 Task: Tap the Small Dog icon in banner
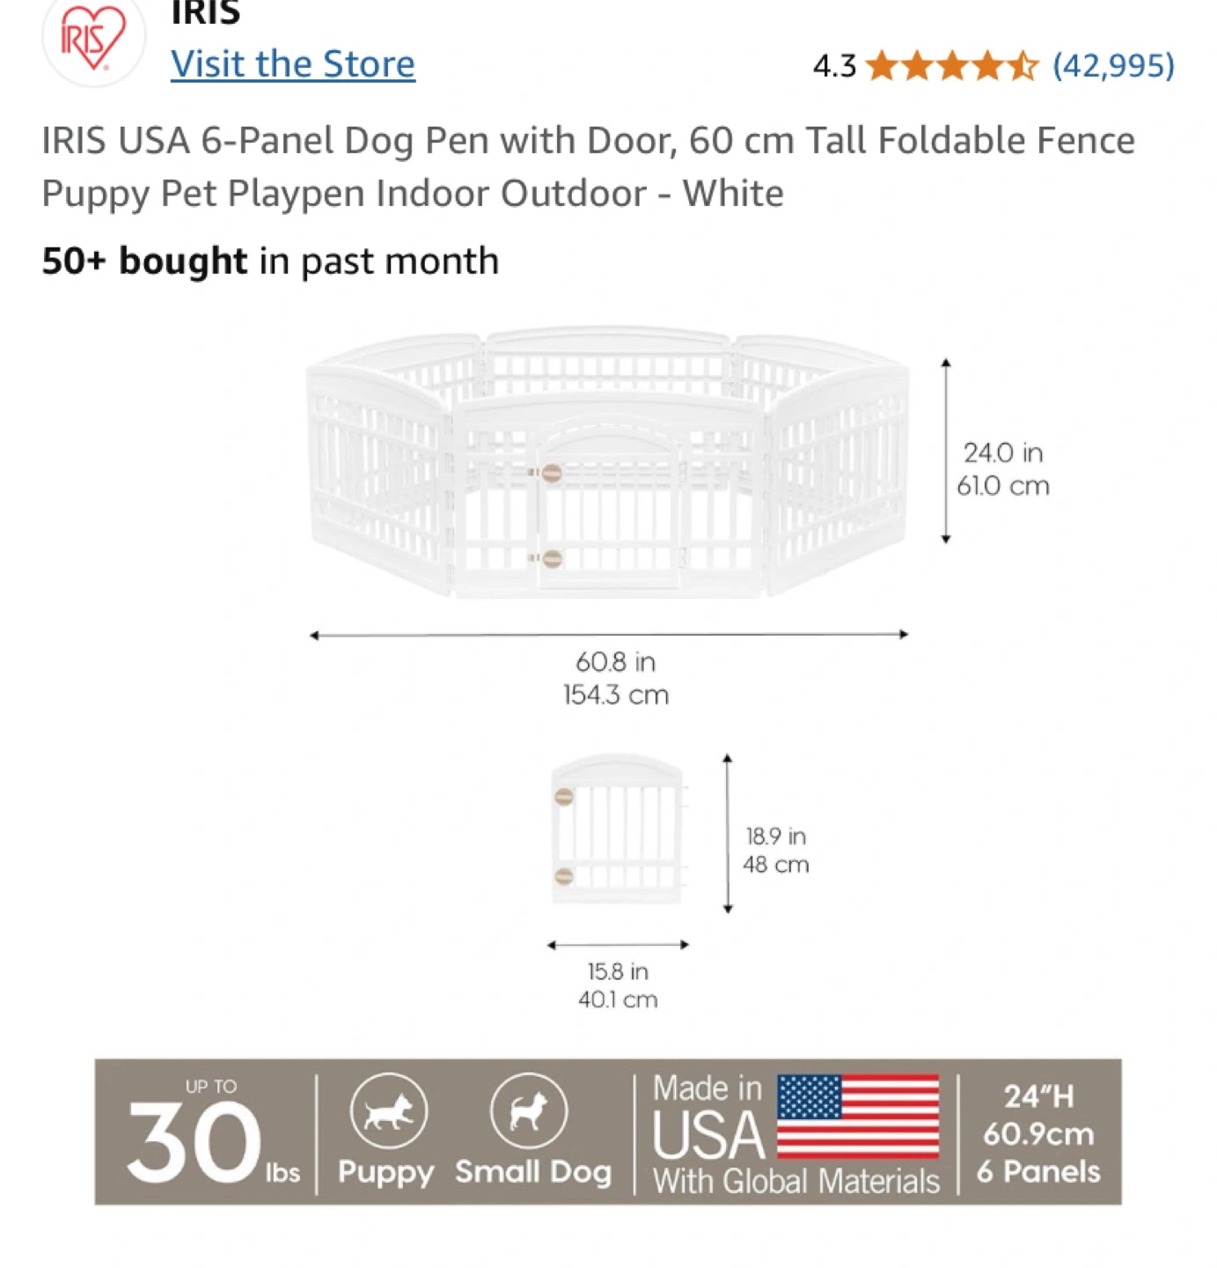coord(529,1111)
